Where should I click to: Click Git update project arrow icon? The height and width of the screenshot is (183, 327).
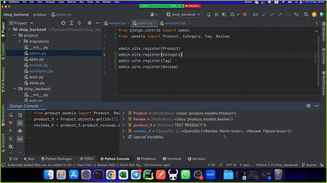264,15
